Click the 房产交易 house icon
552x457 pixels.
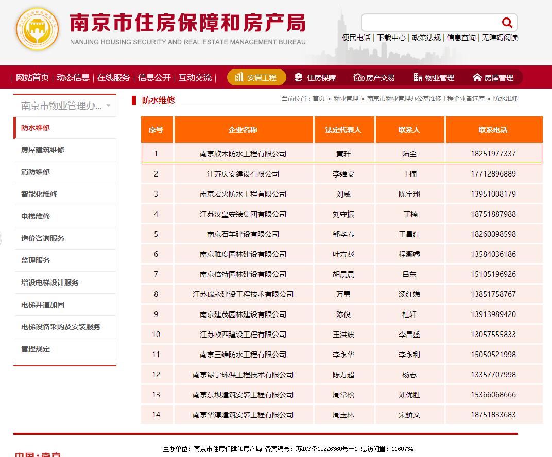tap(358, 77)
